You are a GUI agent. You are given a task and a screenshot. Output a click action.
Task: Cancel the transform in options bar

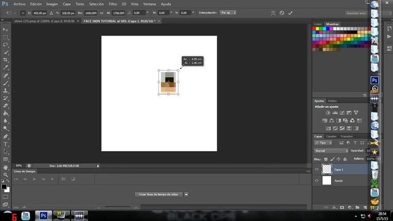click(x=282, y=13)
